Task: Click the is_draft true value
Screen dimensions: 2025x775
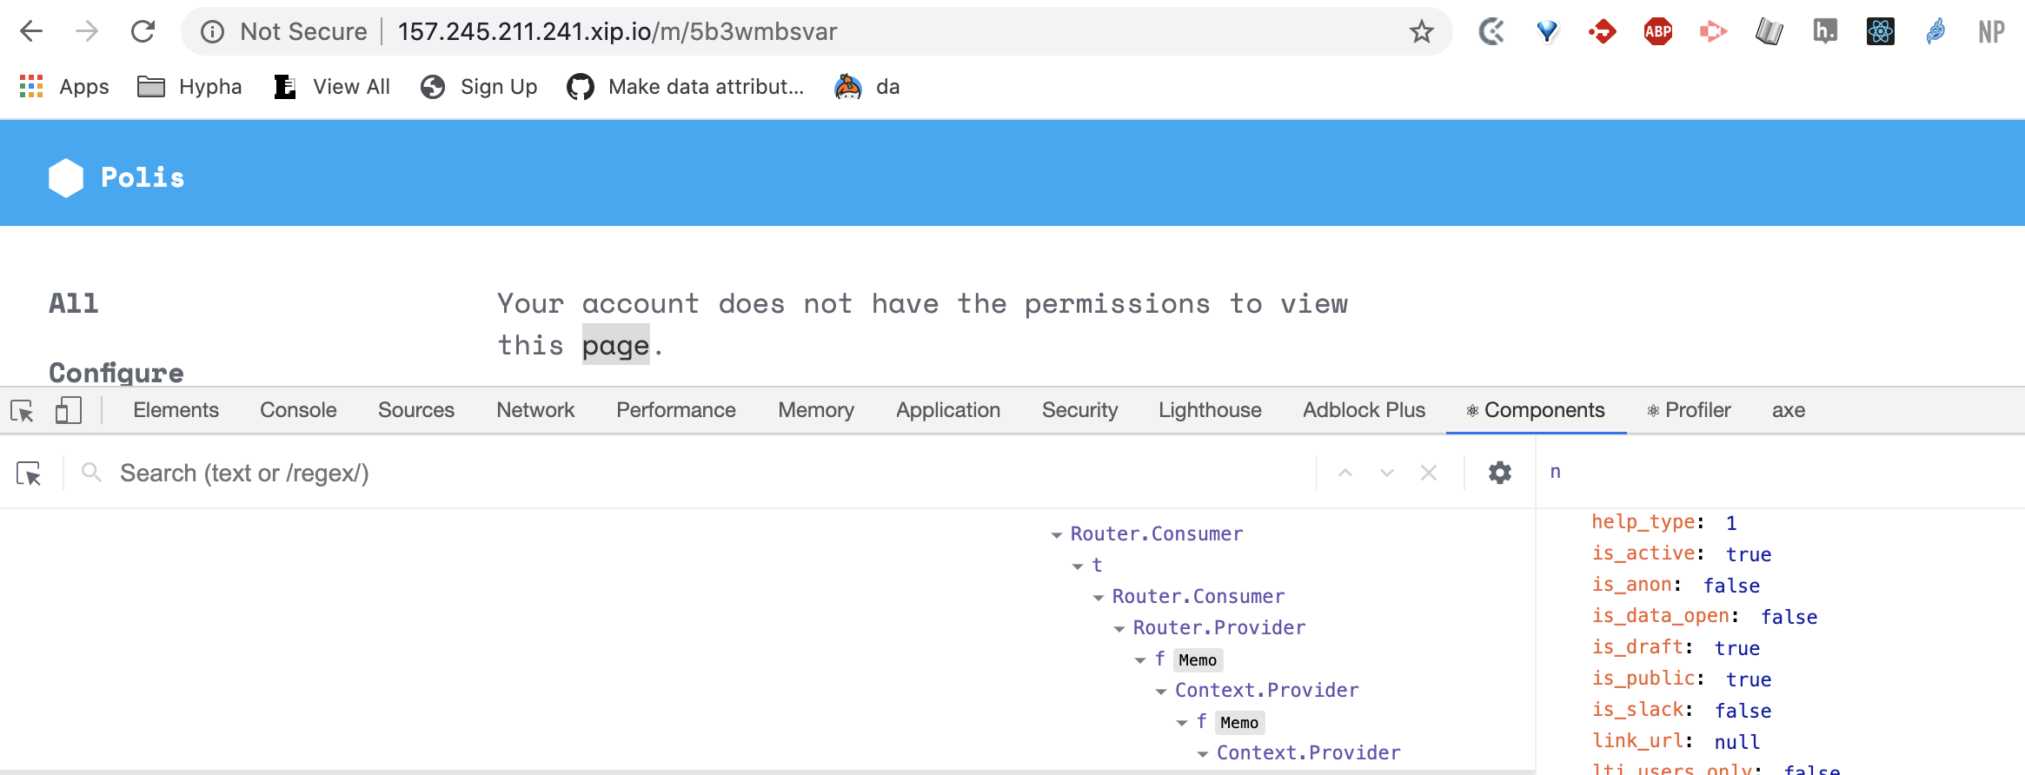Action: point(1736,648)
